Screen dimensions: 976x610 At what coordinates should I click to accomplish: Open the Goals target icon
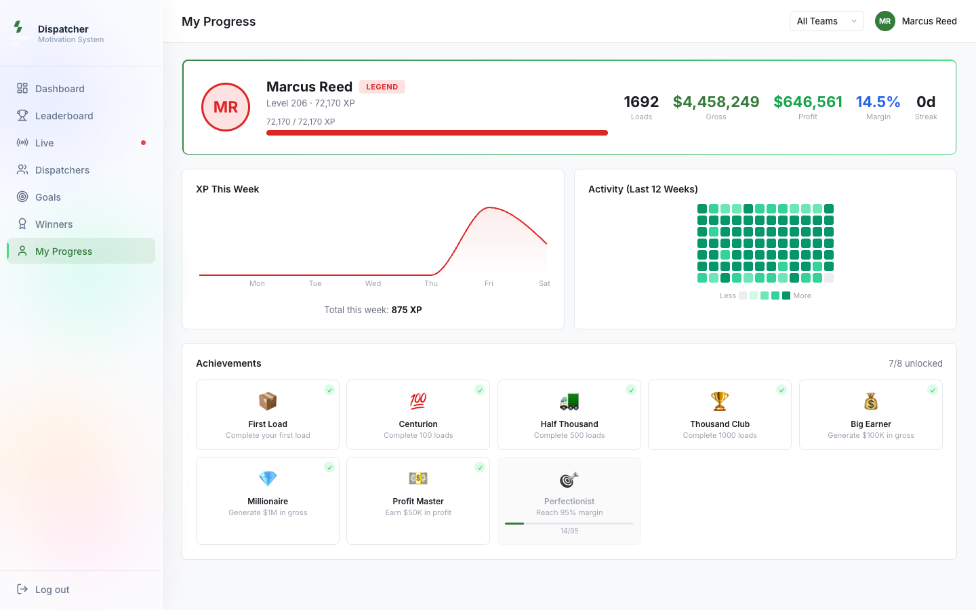[22, 197]
